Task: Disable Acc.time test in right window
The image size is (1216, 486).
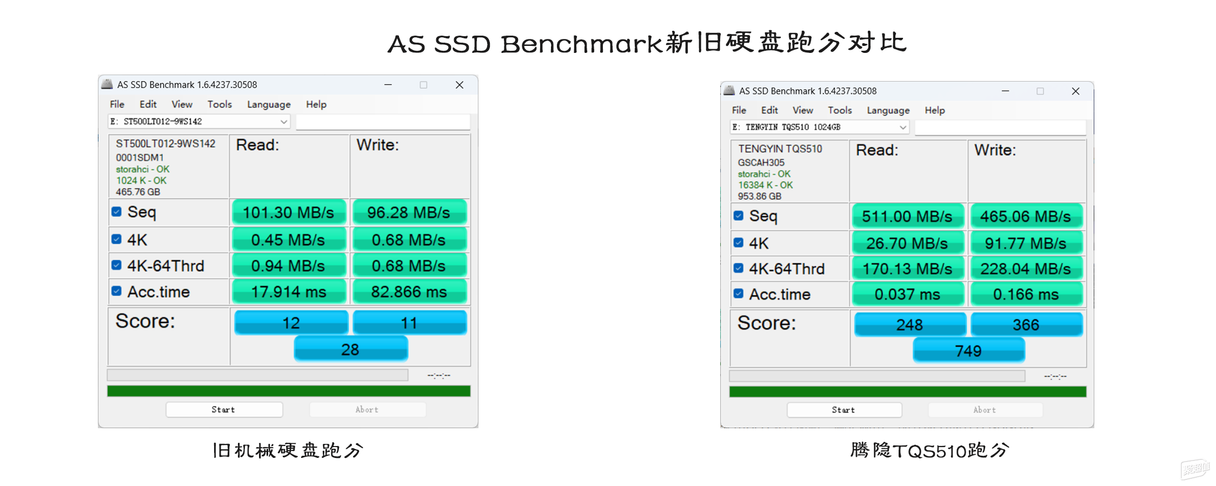Action: coord(739,294)
